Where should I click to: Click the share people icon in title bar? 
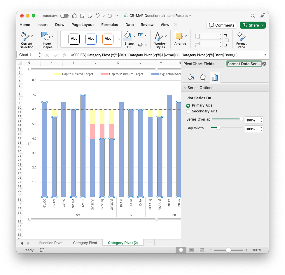263,16
